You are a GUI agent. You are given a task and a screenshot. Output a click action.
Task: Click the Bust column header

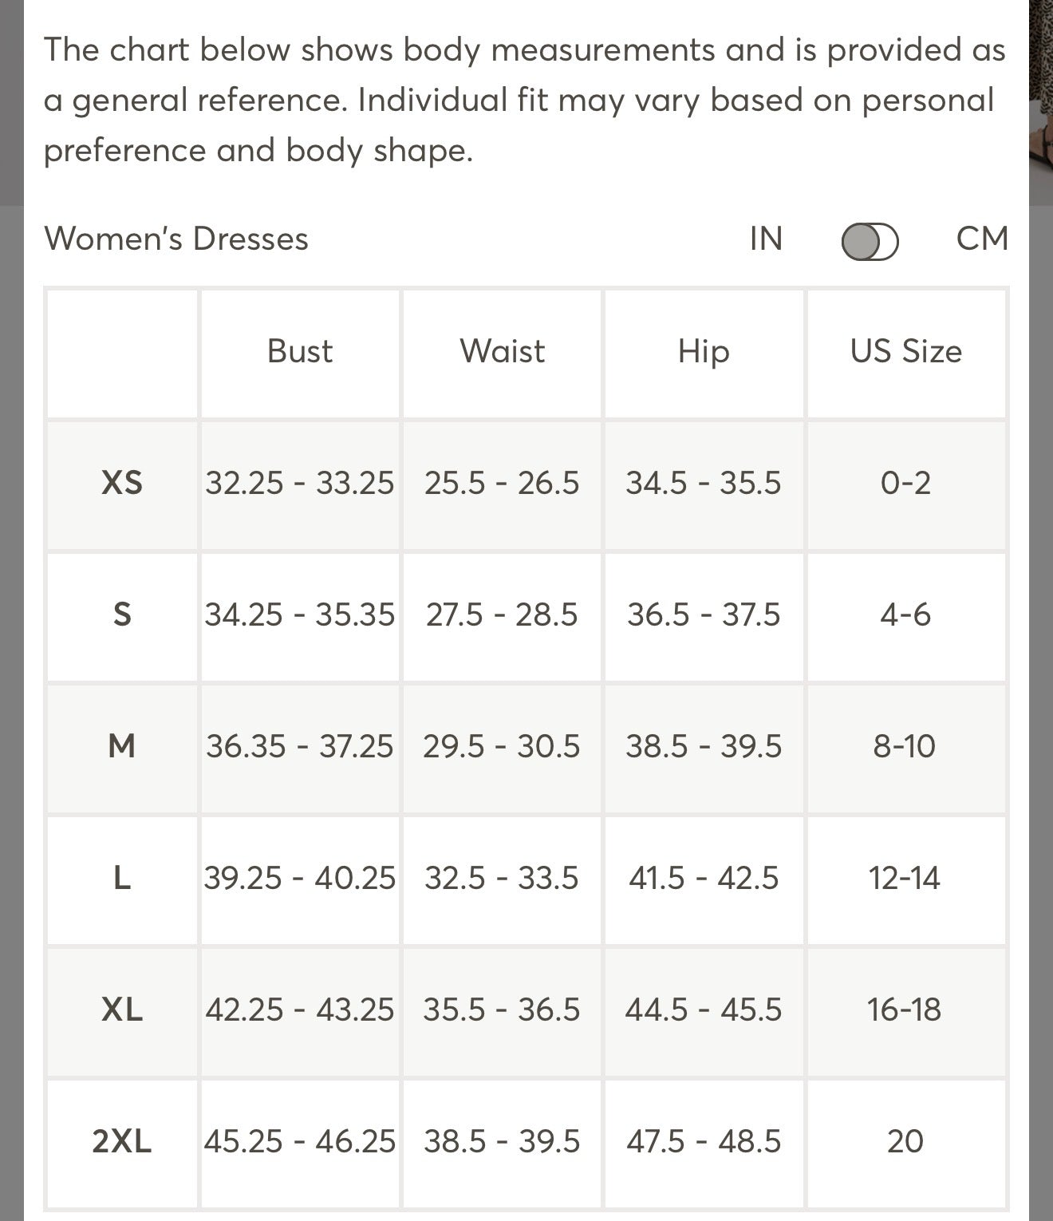pyautogui.click(x=299, y=352)
